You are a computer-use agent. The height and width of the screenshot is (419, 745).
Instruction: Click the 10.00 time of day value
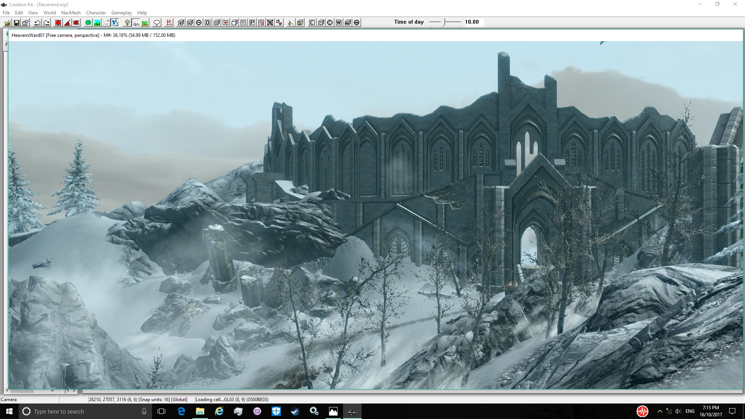pos(472,22)
